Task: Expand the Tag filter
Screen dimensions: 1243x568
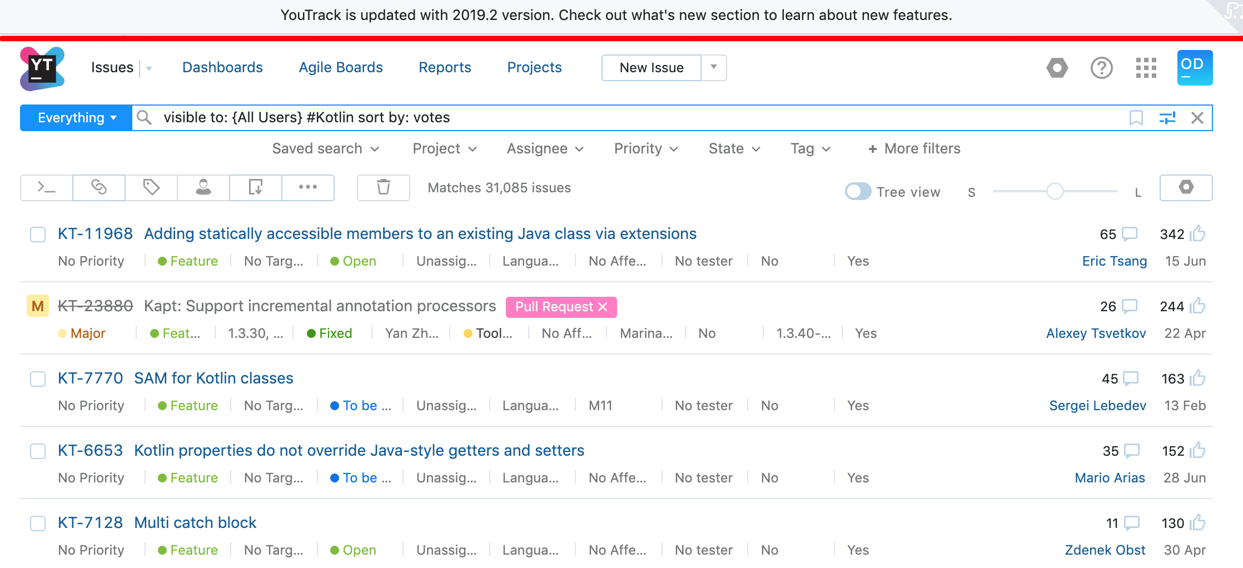Action: 811,148
